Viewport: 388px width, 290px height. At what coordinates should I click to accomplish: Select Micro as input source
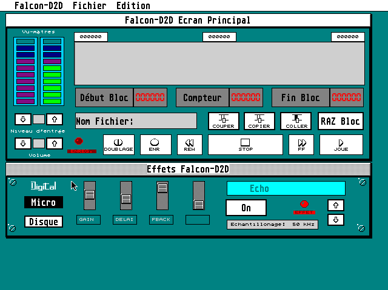click(44, 202)
